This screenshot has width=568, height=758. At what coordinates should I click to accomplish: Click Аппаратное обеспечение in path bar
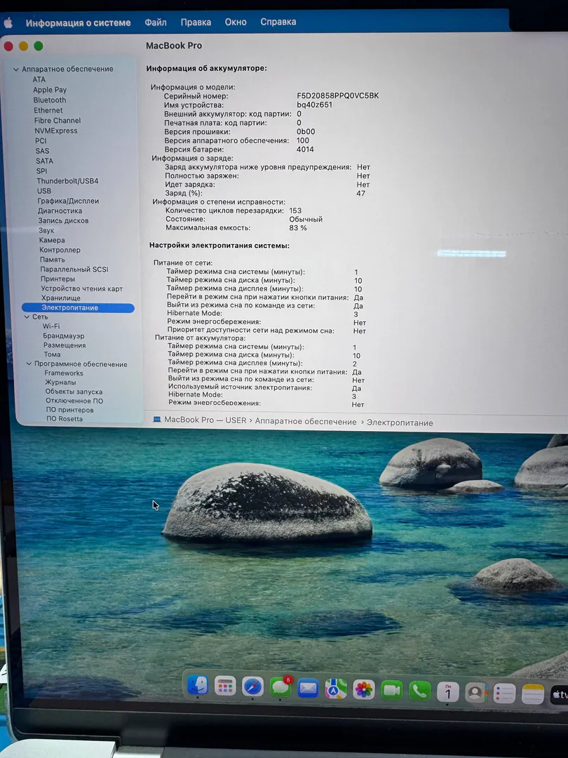click(x=306, y=421)
